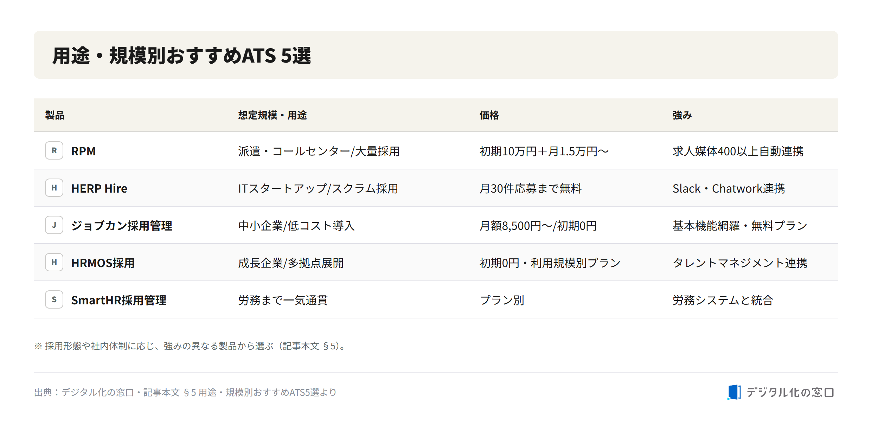The image size is (872, 433).
Task: Click the cell 労務まで一気通貫
Action: pos(283,300)
